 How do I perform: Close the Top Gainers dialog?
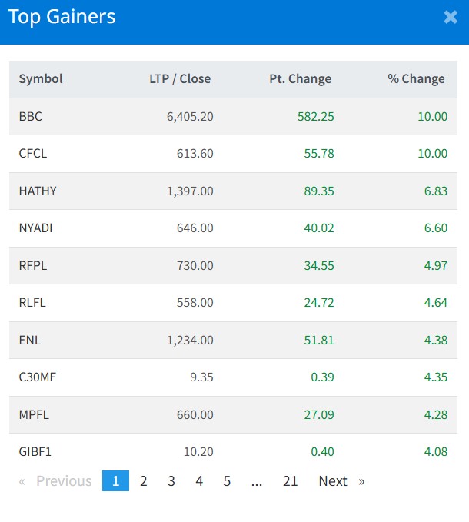point(451,17)
